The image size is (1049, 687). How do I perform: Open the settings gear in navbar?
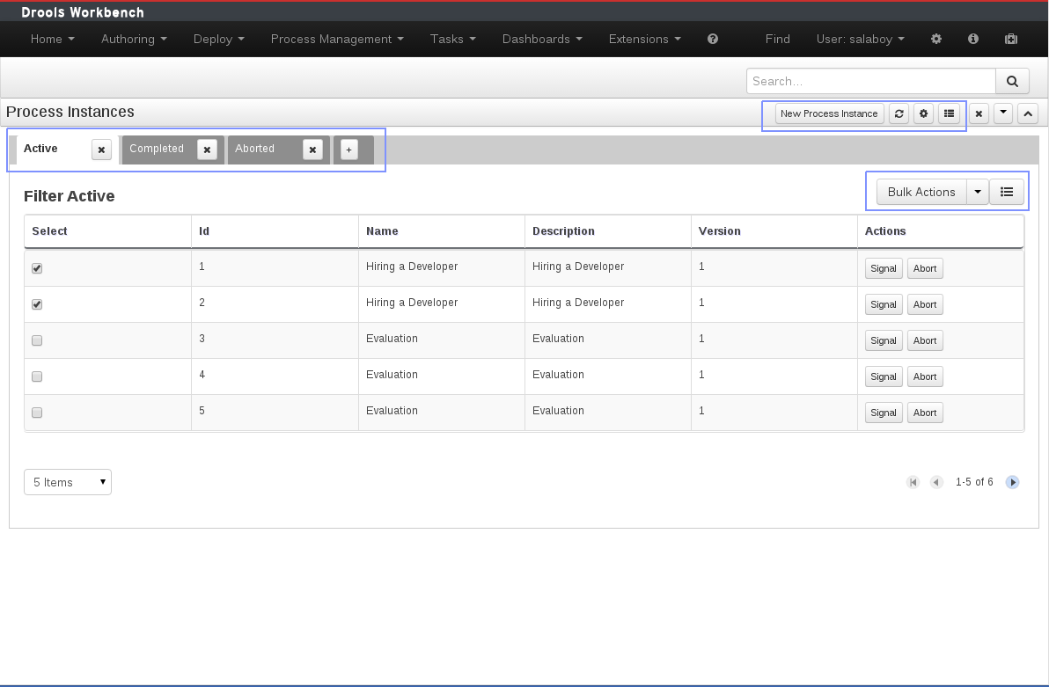936,39
